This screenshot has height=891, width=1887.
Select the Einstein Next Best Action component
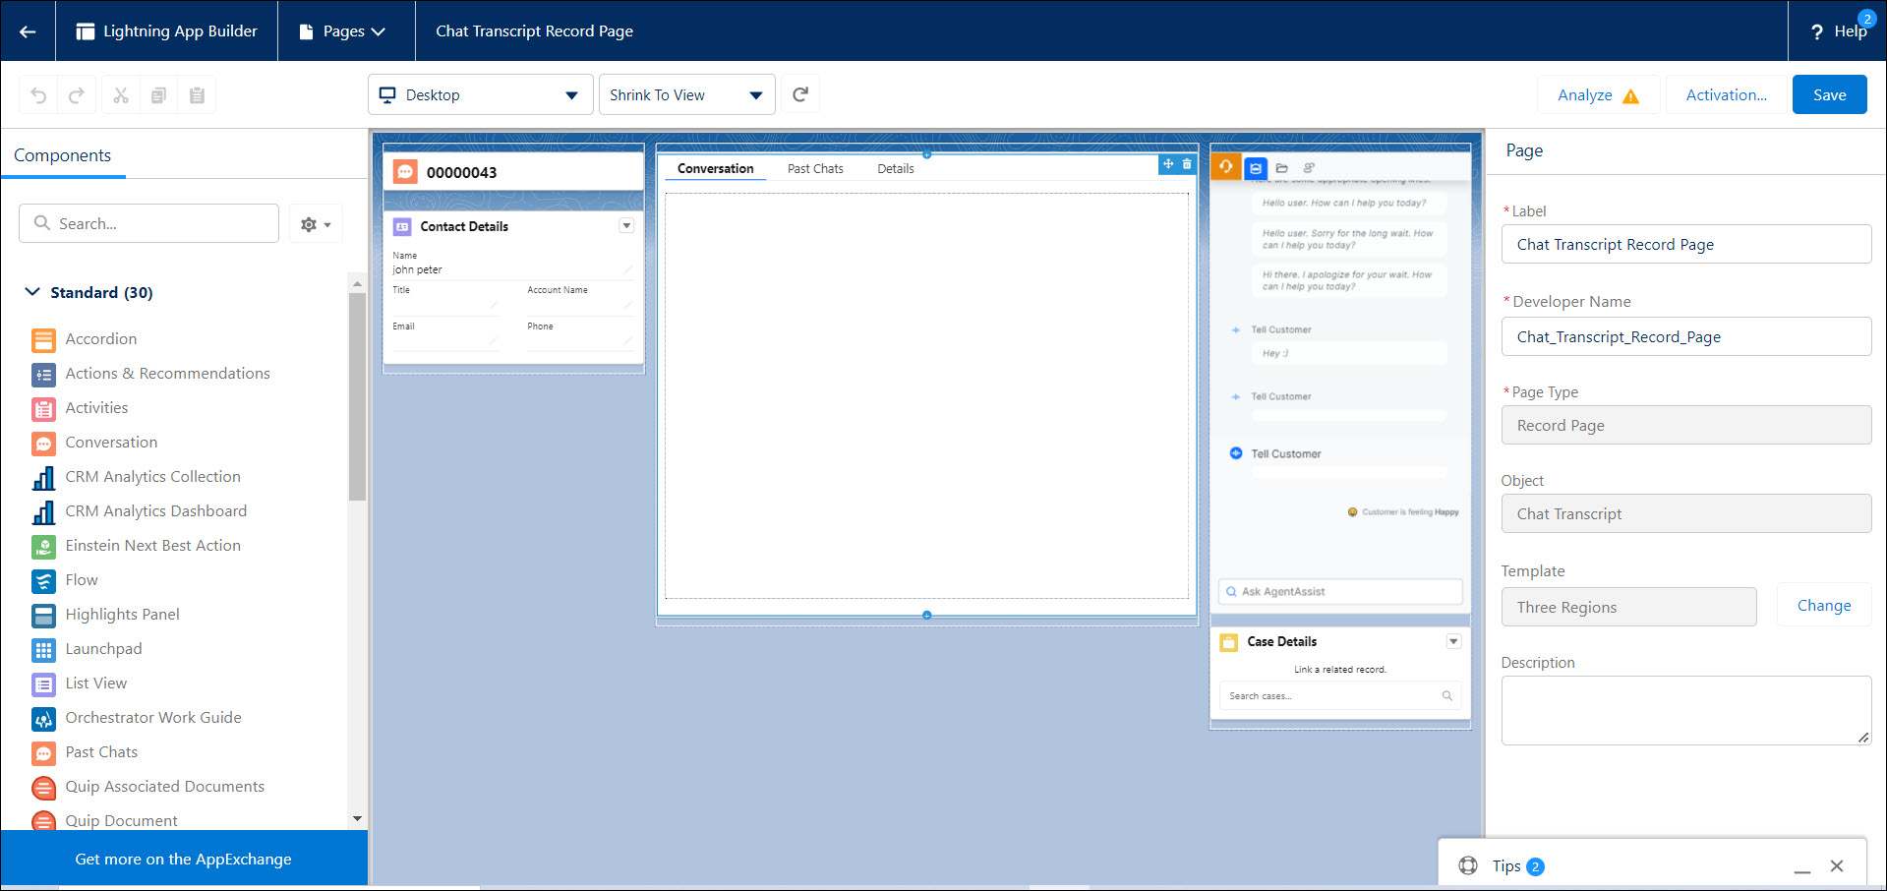(x=152, y=545)
